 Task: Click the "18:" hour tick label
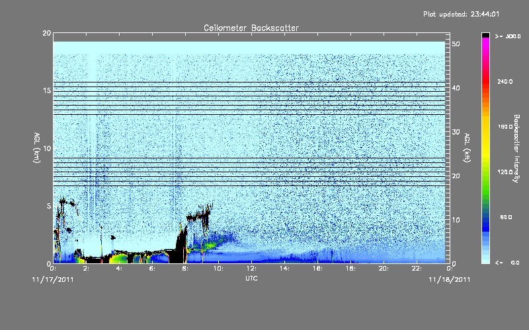coord(350,269)
